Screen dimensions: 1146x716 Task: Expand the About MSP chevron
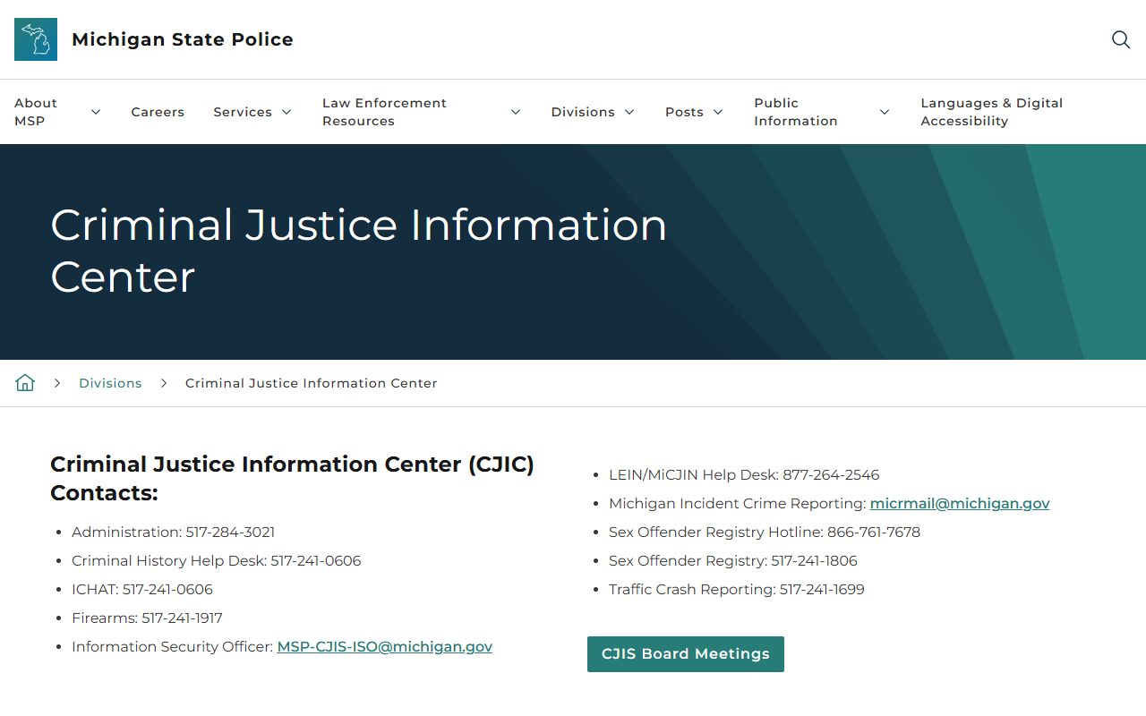tap(96, 112)
